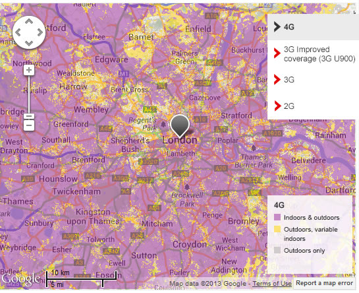Viewport: 359px width, 293px height.
Task: Click the Harrow label on the map
Action: (73, 86)
